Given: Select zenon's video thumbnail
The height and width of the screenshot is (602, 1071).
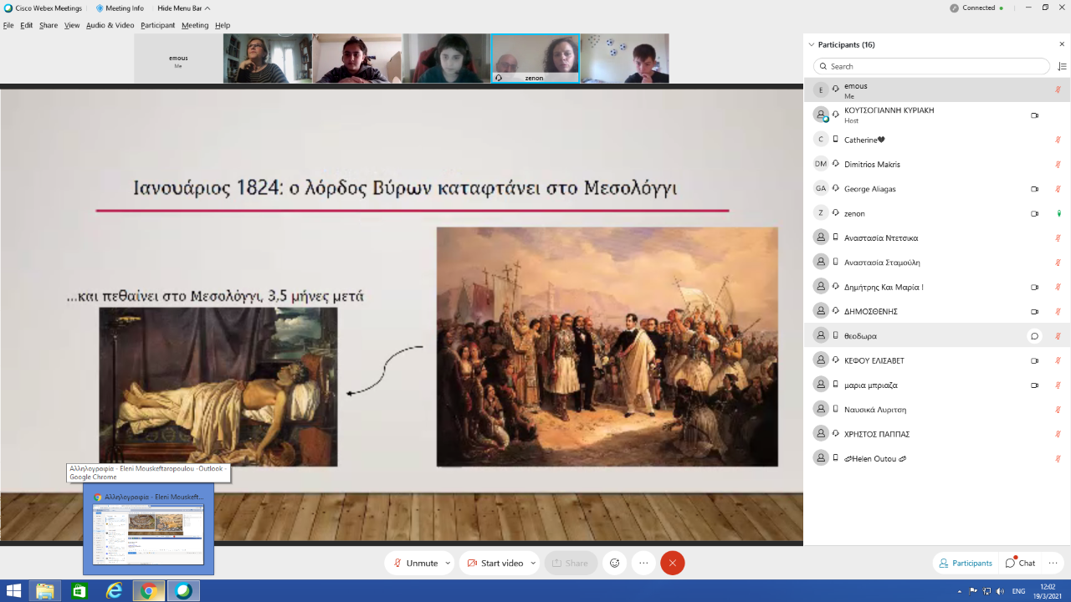Looking at the screenshot, I should point(535,59).
